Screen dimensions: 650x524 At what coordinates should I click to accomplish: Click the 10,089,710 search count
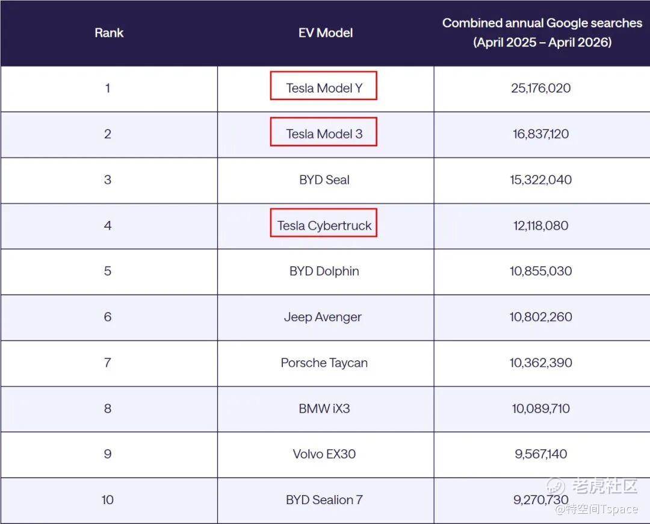pyautogui.click(x=540, y=409)
